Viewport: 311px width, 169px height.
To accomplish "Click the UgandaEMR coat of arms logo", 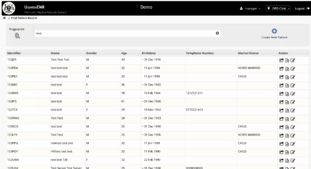I will pos(9,8).
